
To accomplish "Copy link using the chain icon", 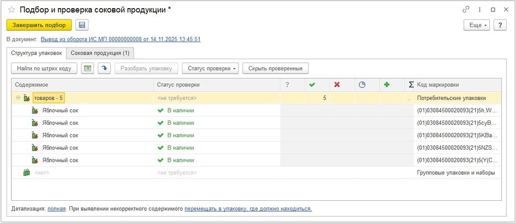I will pos(465,9).
